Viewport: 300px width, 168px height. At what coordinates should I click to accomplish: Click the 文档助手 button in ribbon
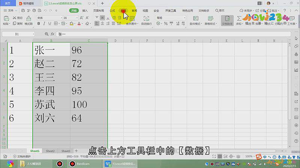pos(227,21)
